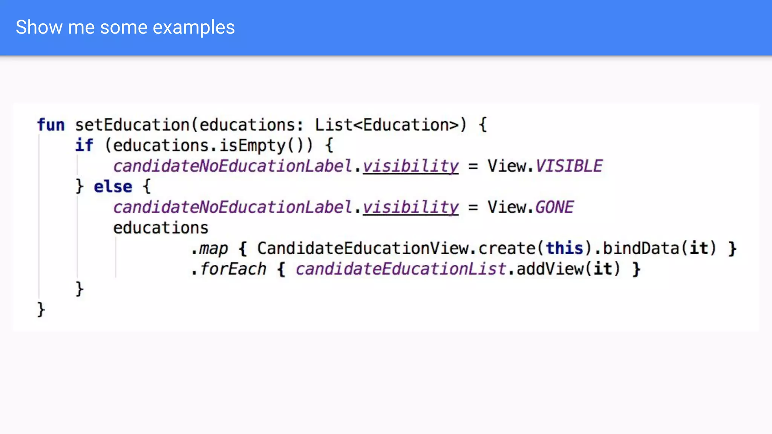Viewport: 772px width, 434px height.
Task: Click the VISIBLE constant
Action: coord(568,166)
